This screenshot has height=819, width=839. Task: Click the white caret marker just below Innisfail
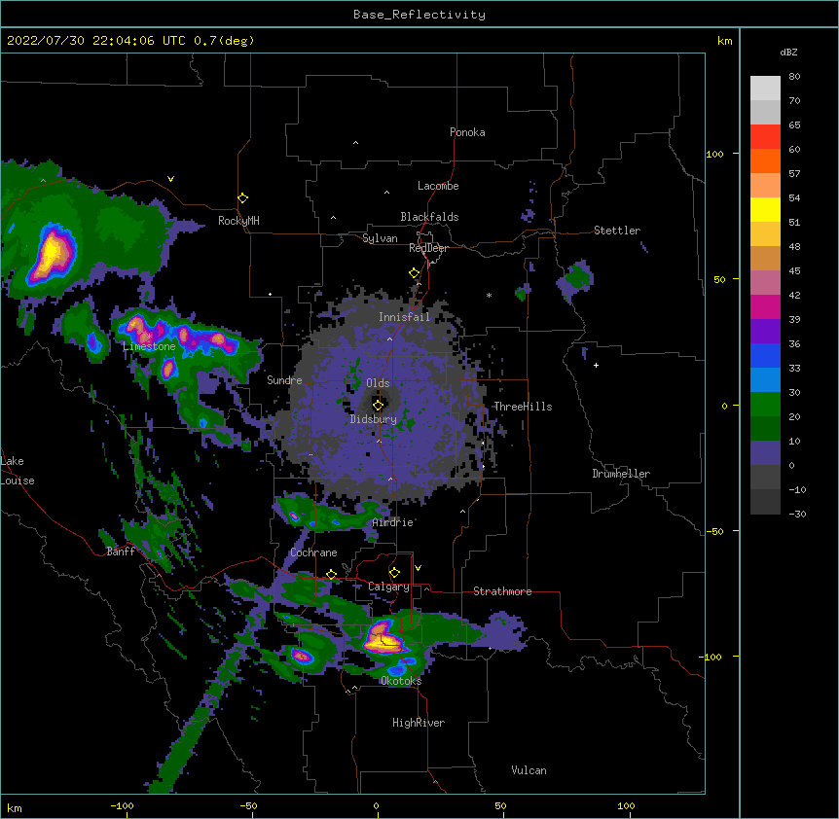389,338
